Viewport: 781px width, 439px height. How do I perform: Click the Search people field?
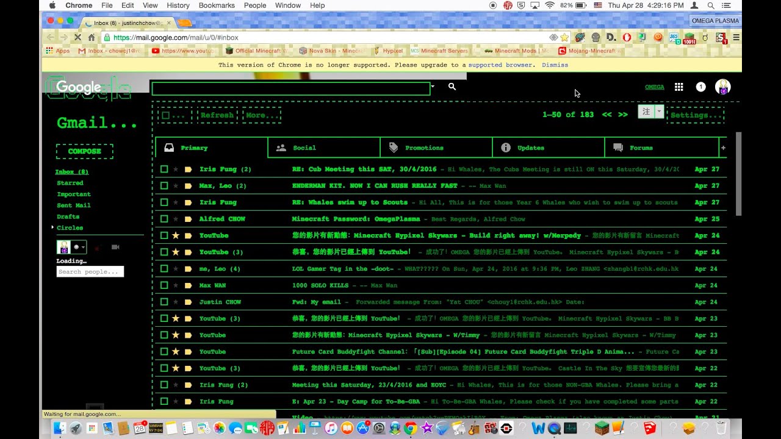click(x=90, y=272)
